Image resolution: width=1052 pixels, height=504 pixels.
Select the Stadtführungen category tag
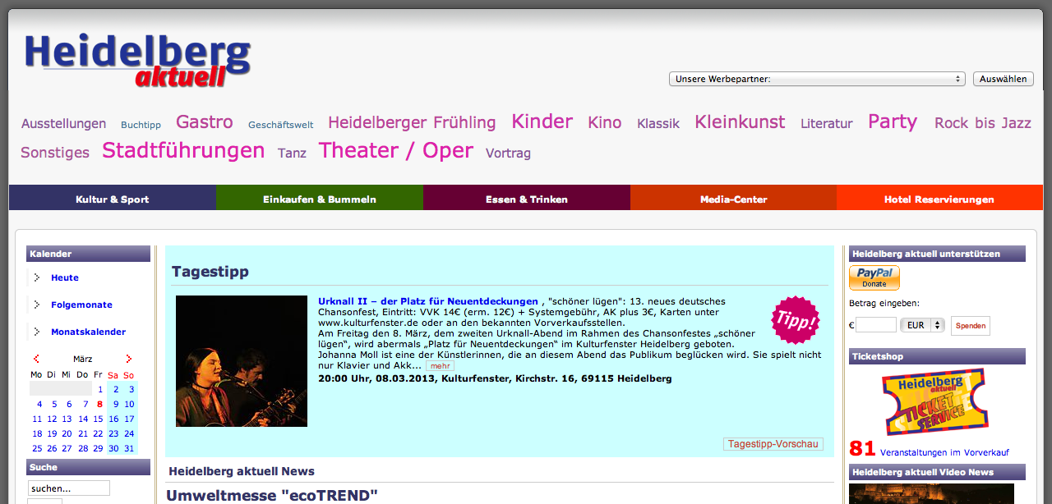[183, 151]
